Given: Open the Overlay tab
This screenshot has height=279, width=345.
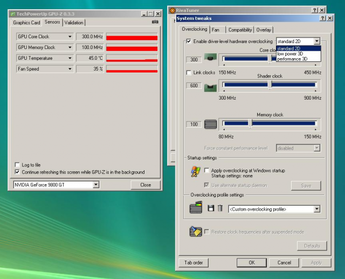Looking at the screenshot, I should 264,30.
